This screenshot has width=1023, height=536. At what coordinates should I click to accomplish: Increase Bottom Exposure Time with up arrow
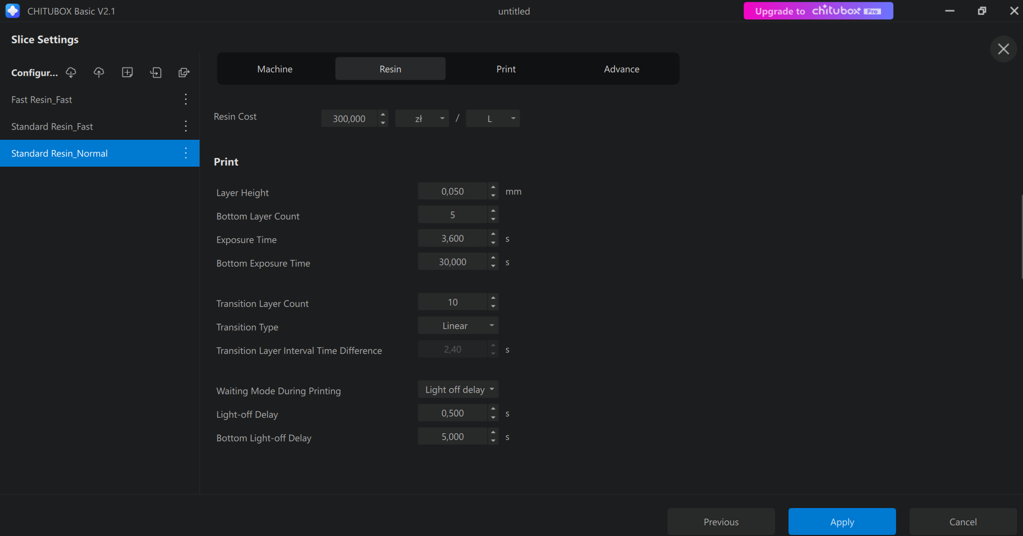pos(493,258)
